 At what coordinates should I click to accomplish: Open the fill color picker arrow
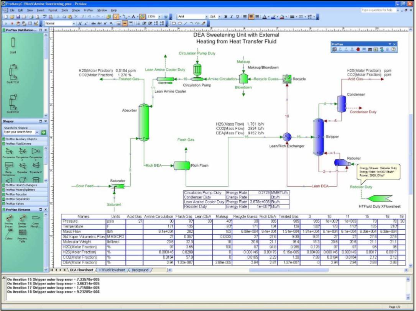[x=286, y=17]
